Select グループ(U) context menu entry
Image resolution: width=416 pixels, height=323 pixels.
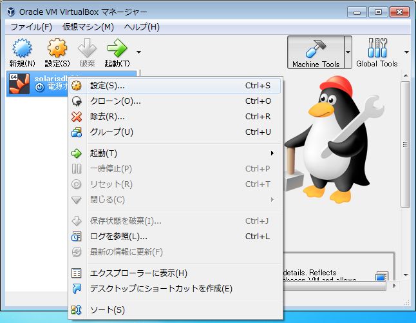(x=175, y=132)
